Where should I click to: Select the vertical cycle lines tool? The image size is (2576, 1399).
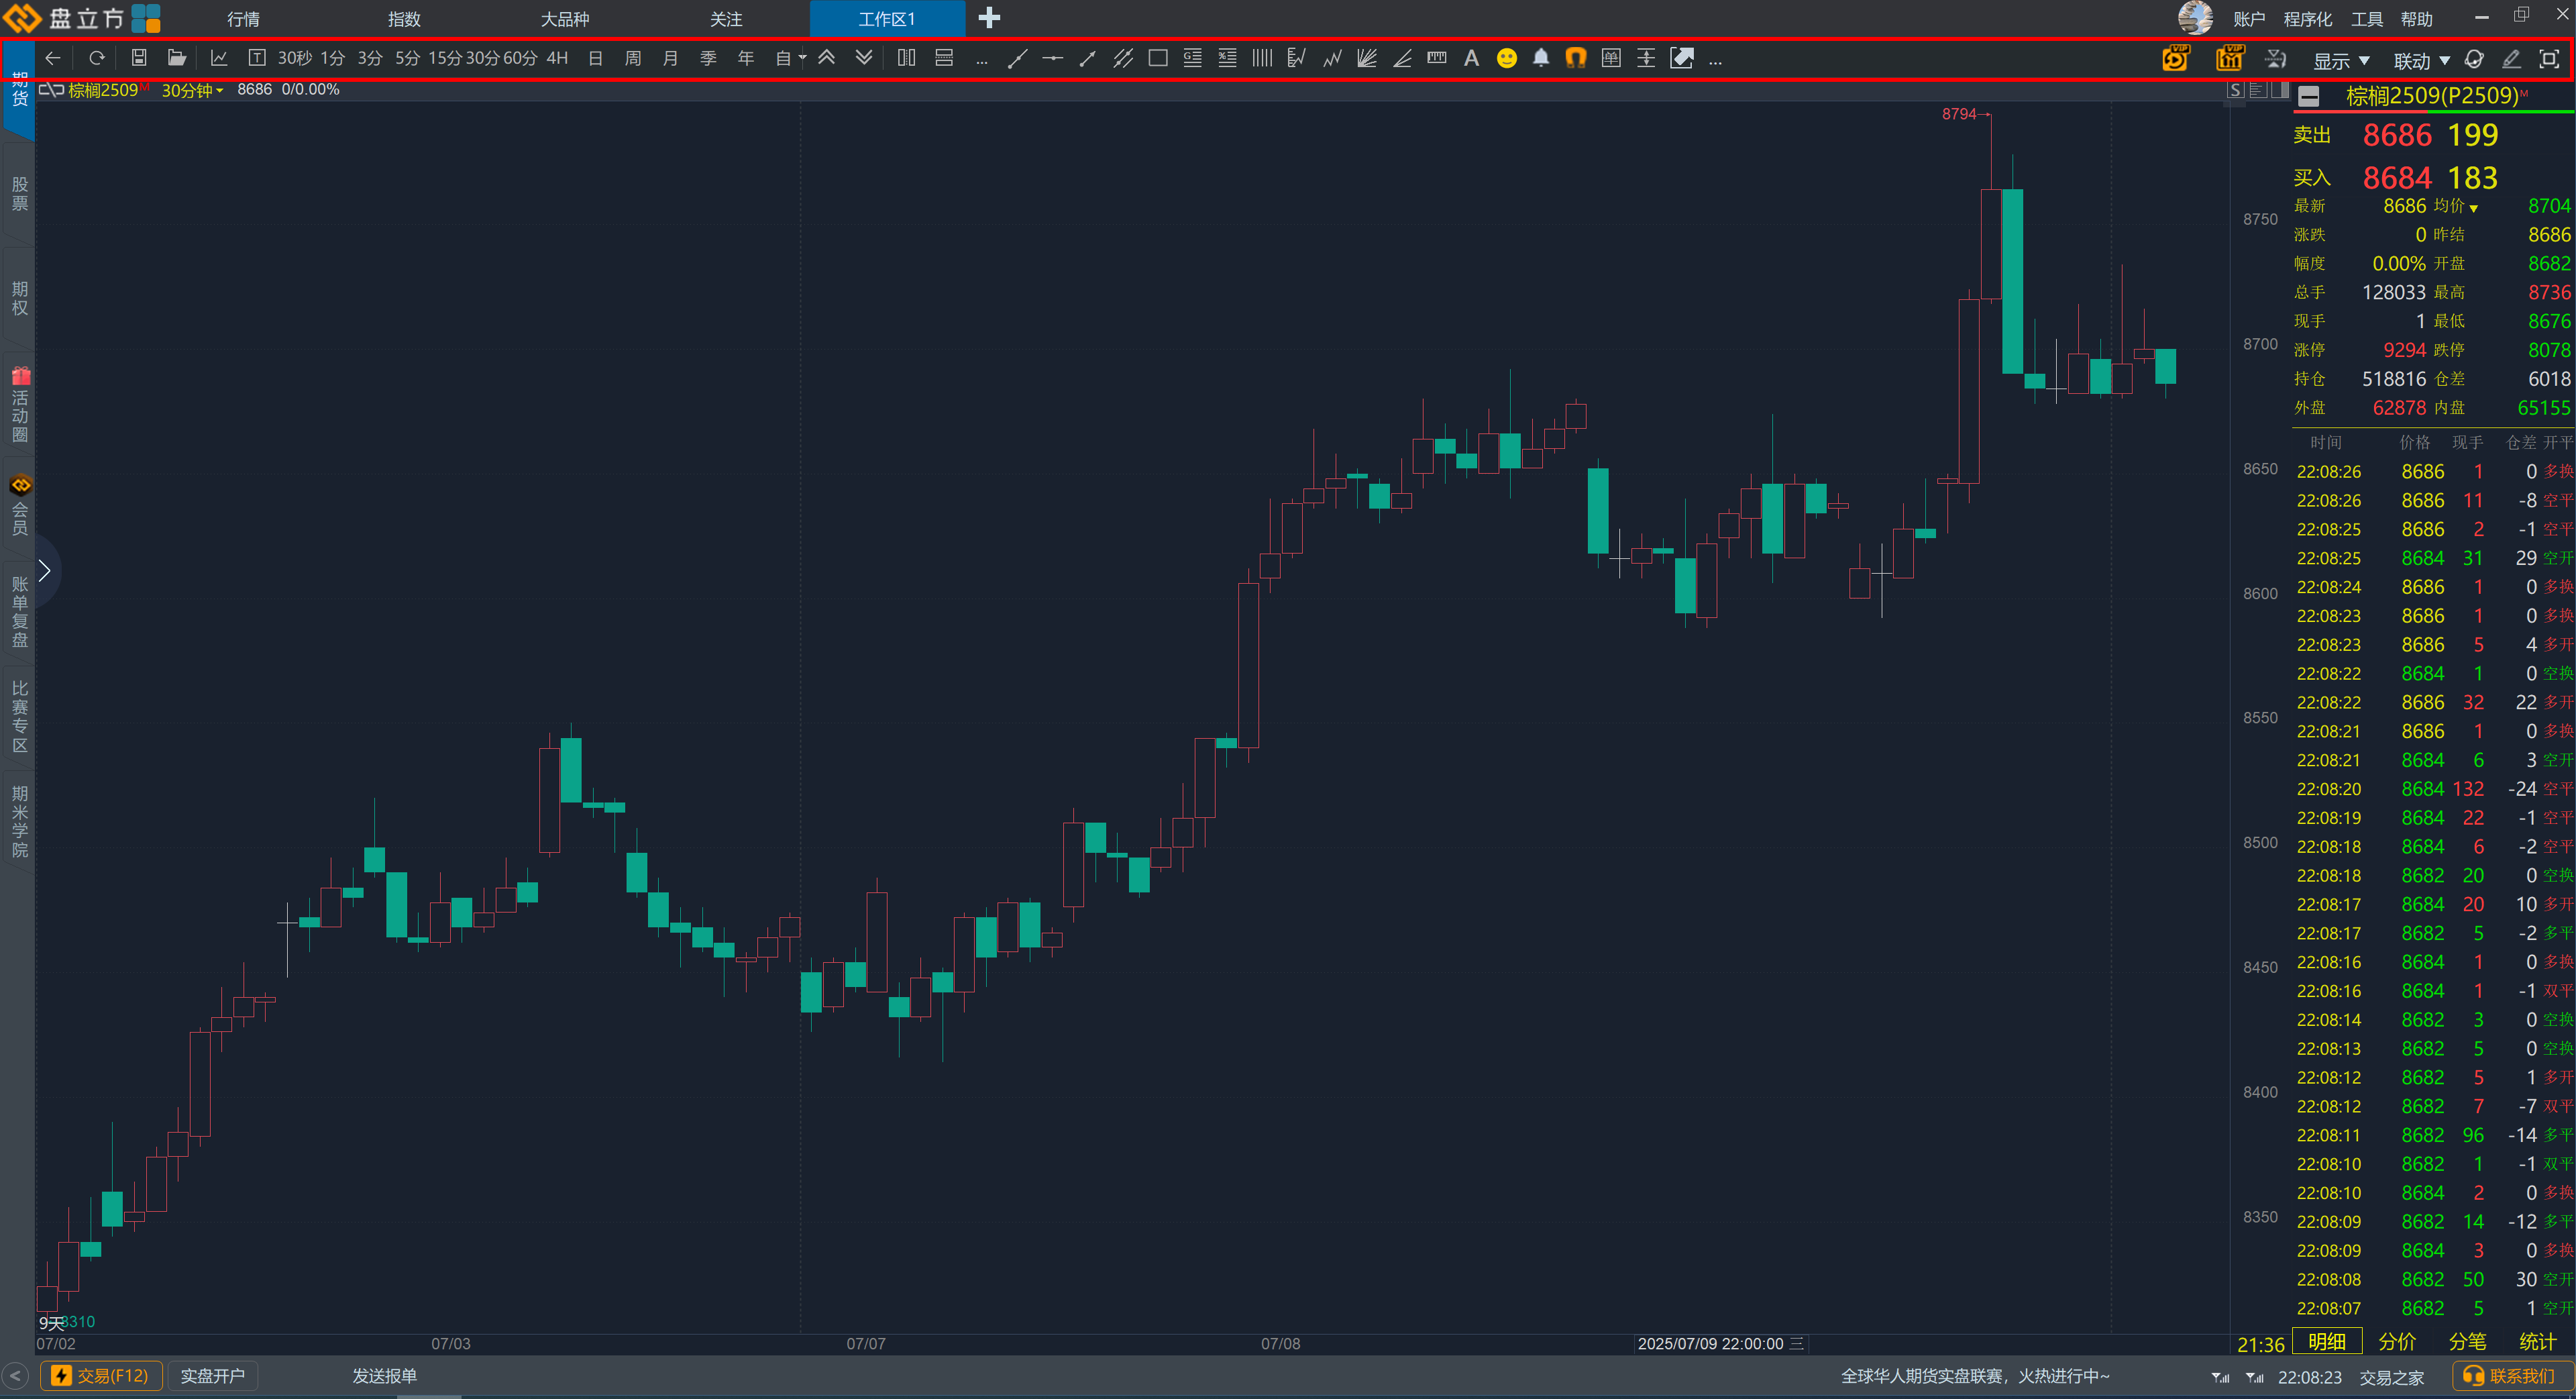point(1262,59)
